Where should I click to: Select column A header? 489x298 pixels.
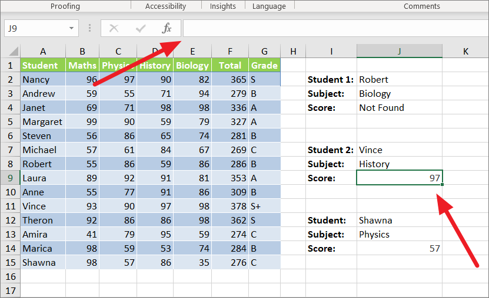43,51
